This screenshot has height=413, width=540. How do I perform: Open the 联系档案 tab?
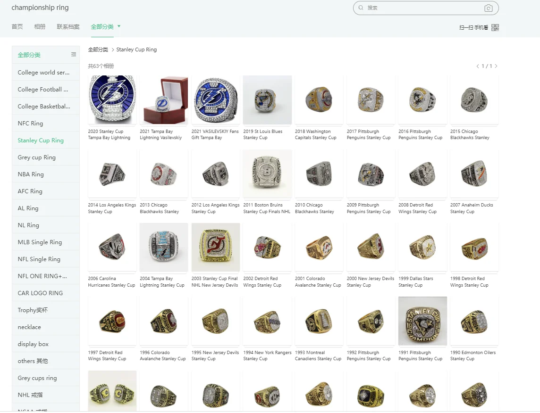(x=68, y=26)
